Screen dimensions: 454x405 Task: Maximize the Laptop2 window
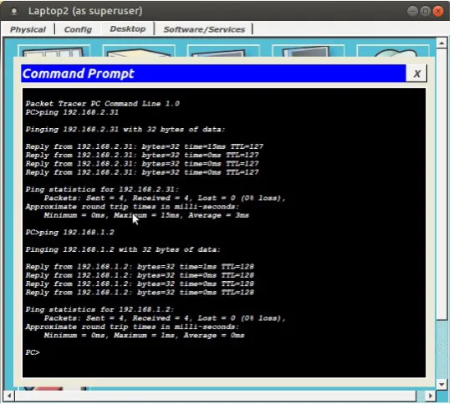click(425, 12)
